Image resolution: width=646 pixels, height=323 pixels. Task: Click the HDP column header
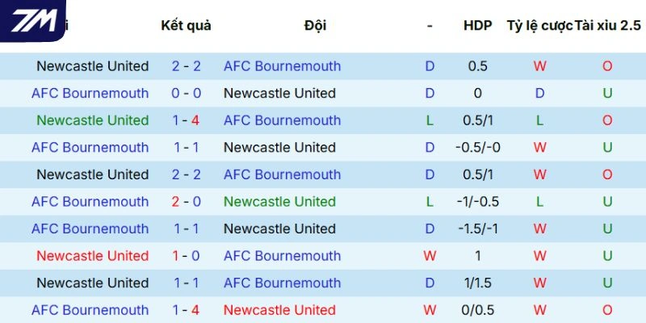point(477,26)
